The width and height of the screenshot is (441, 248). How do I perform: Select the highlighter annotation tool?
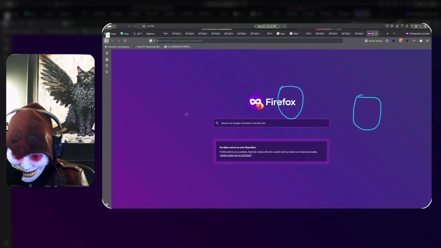coord(397,26)
